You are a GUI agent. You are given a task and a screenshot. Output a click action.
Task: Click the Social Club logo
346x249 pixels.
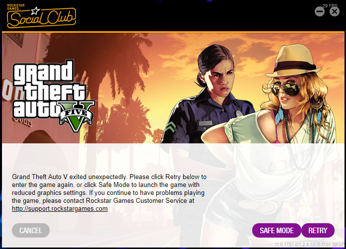41,16
